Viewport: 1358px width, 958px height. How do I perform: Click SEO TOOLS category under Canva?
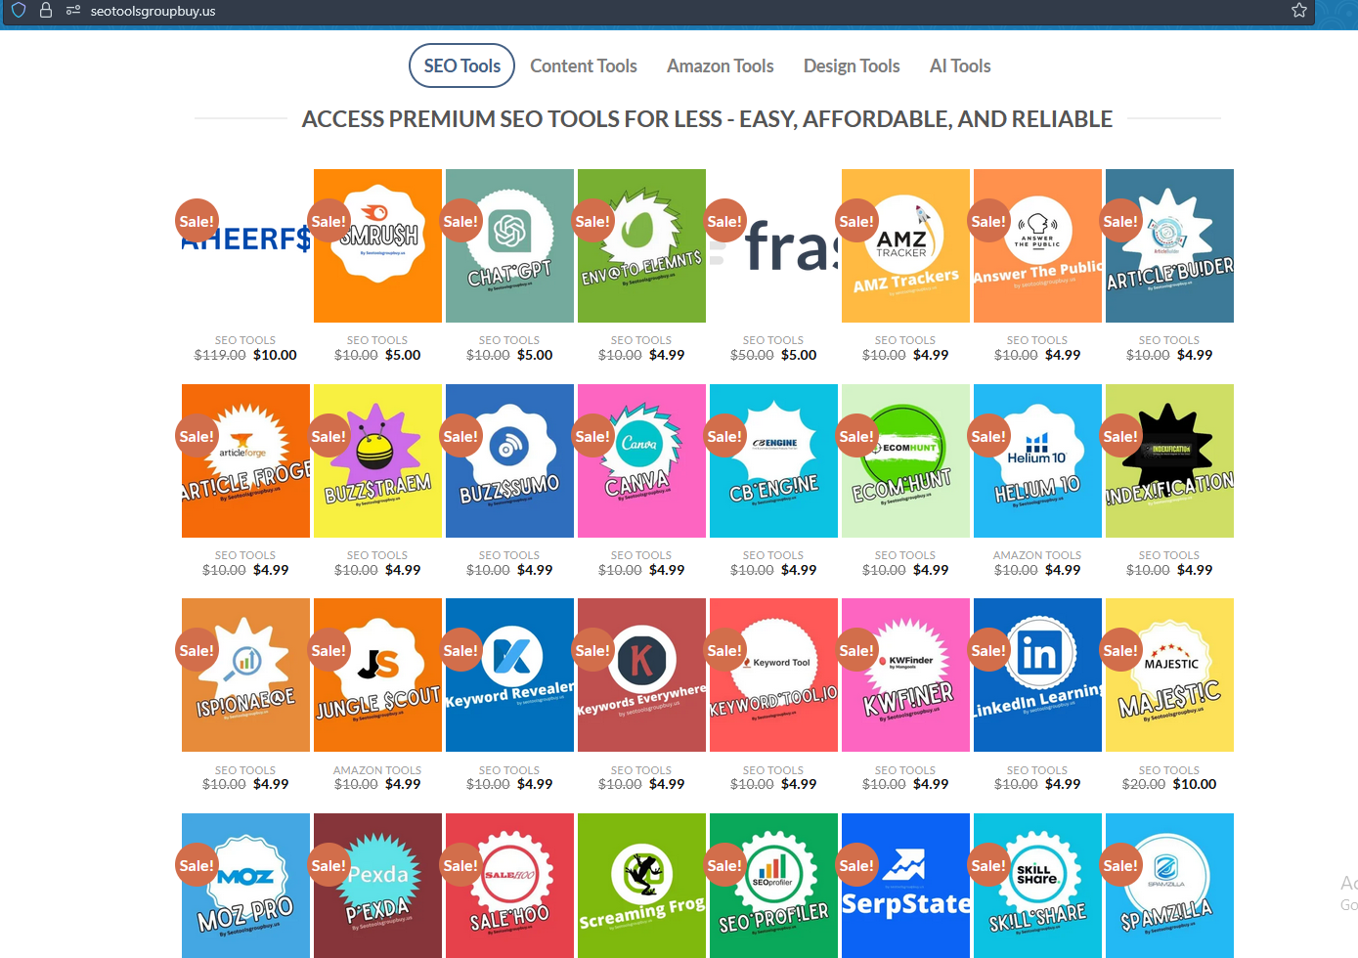pos(641,555)
